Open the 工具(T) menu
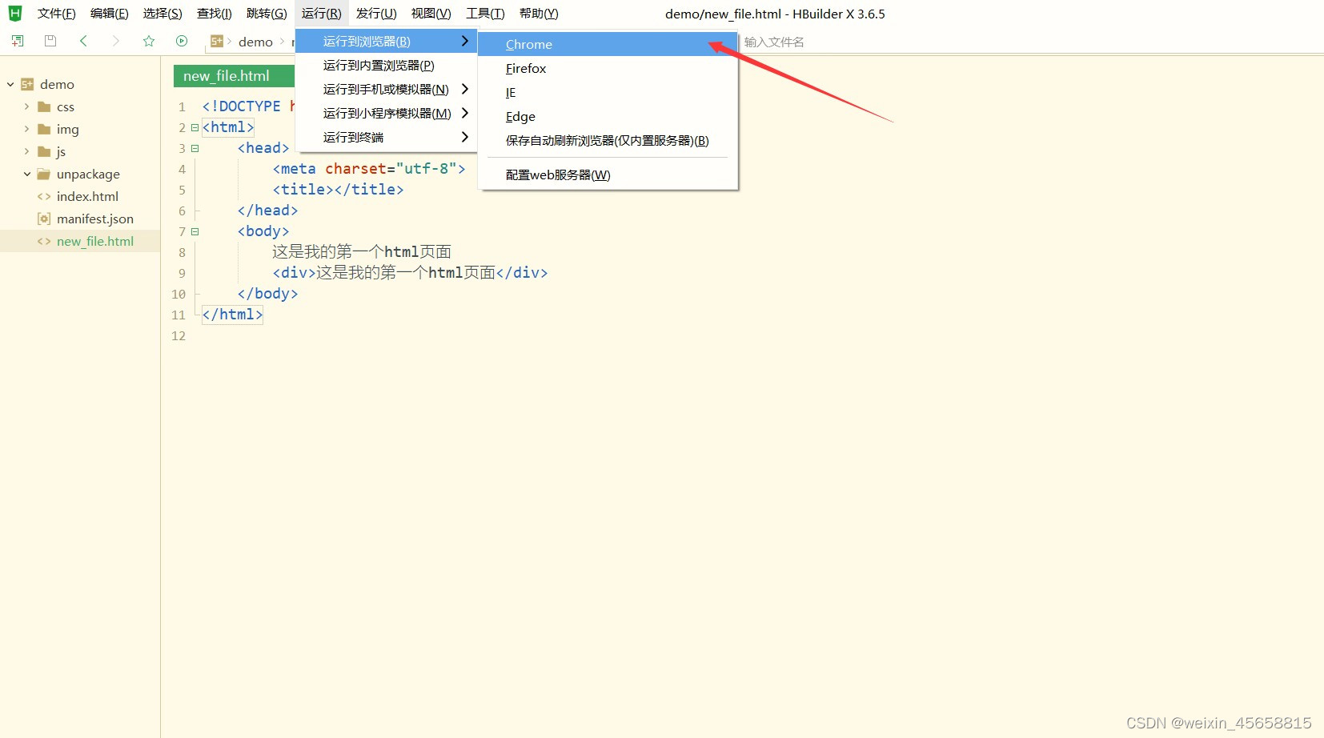 486,14
